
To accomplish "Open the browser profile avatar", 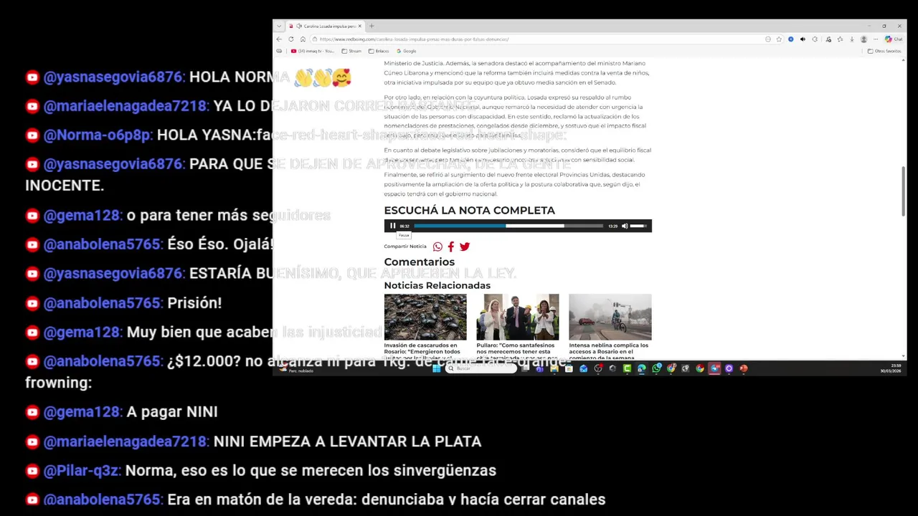I will 863,39.
